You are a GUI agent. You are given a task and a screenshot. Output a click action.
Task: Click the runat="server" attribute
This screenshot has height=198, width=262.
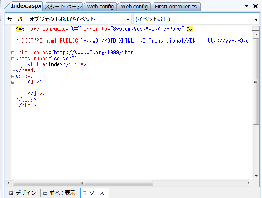click(x=54, y=59)
